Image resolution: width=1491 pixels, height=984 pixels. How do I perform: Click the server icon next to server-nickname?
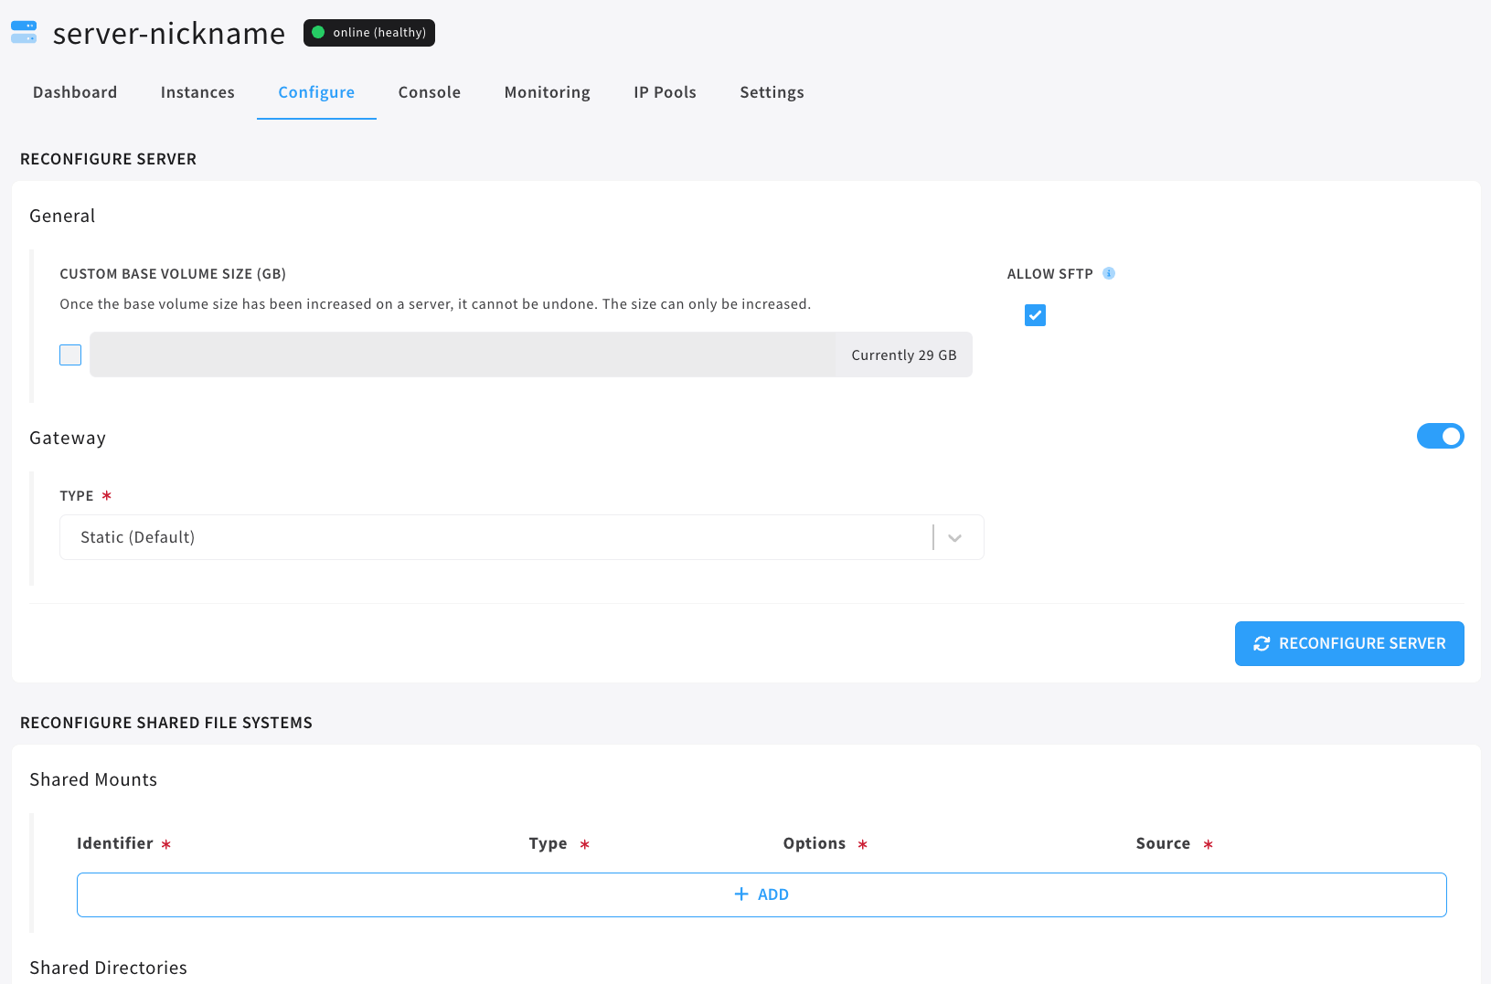coord(23,32)
